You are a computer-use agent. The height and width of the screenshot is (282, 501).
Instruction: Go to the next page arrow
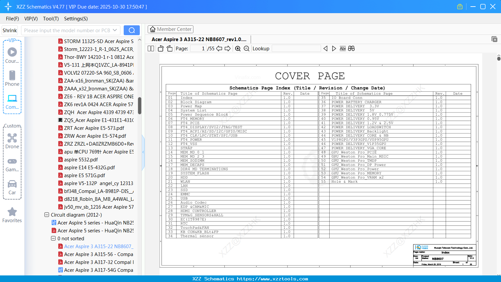click(x=228, y=49)
